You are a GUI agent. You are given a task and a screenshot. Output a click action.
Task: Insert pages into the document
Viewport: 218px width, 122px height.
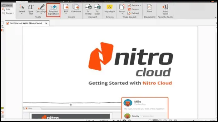coord(122,8)
